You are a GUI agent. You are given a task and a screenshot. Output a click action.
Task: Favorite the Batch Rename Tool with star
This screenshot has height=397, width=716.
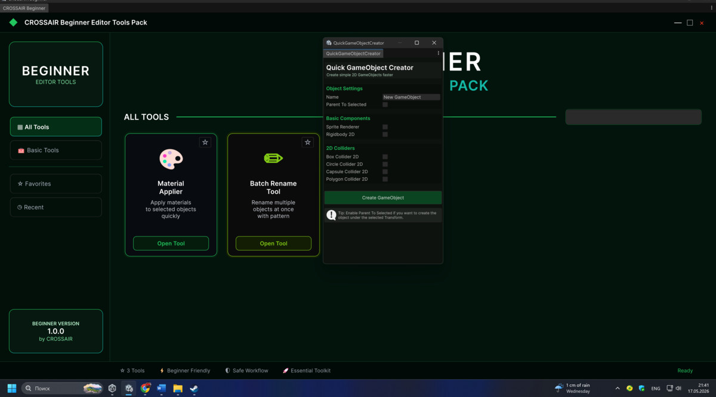click(x=307, y=142)
